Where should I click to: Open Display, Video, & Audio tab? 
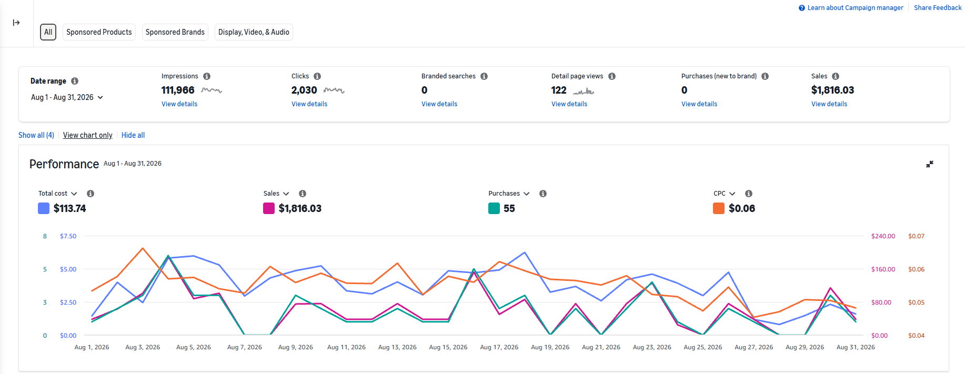[254, 32]
